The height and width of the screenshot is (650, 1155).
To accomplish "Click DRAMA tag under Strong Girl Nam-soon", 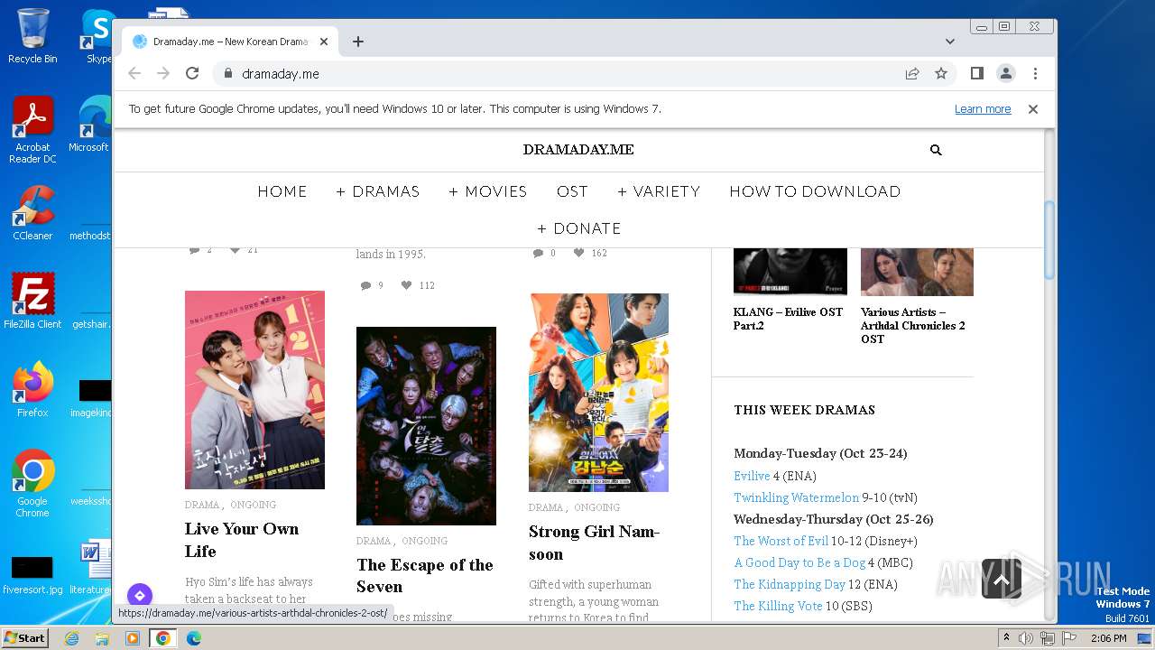I will (546, 507).
